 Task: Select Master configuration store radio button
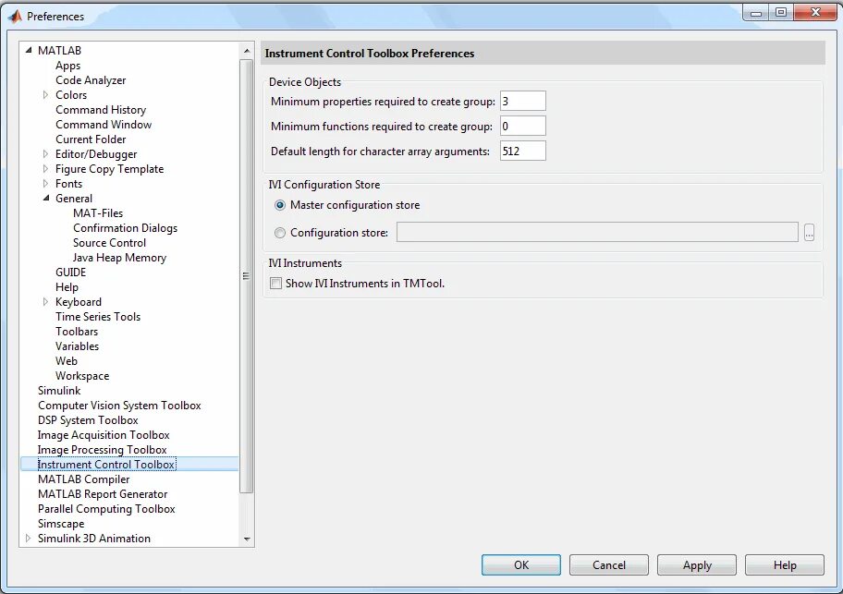click(x=279, y=205)
